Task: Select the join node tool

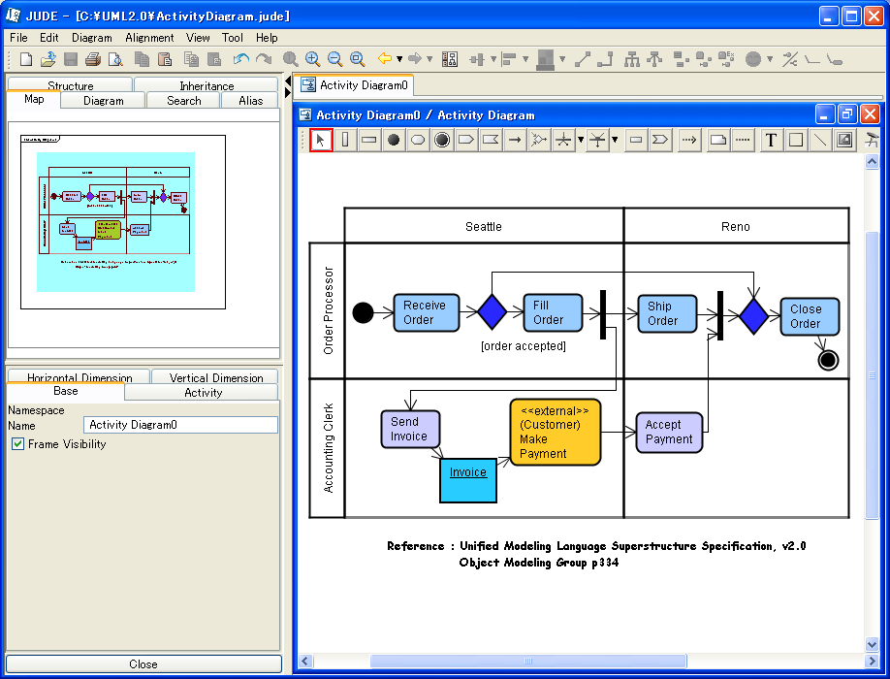Action: pos(597,140)
